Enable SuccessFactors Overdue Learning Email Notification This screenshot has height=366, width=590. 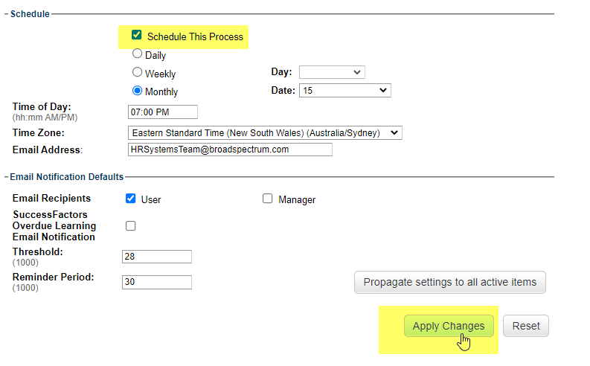(x=131, y=225)
